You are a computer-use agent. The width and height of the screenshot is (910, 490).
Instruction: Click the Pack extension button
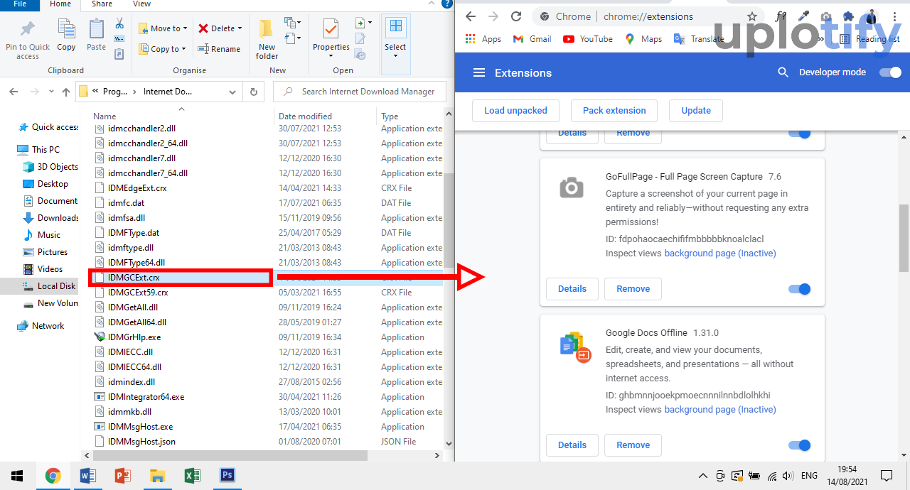[614, 111]
